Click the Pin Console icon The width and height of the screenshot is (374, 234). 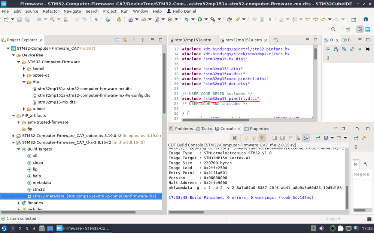(318, 138)
